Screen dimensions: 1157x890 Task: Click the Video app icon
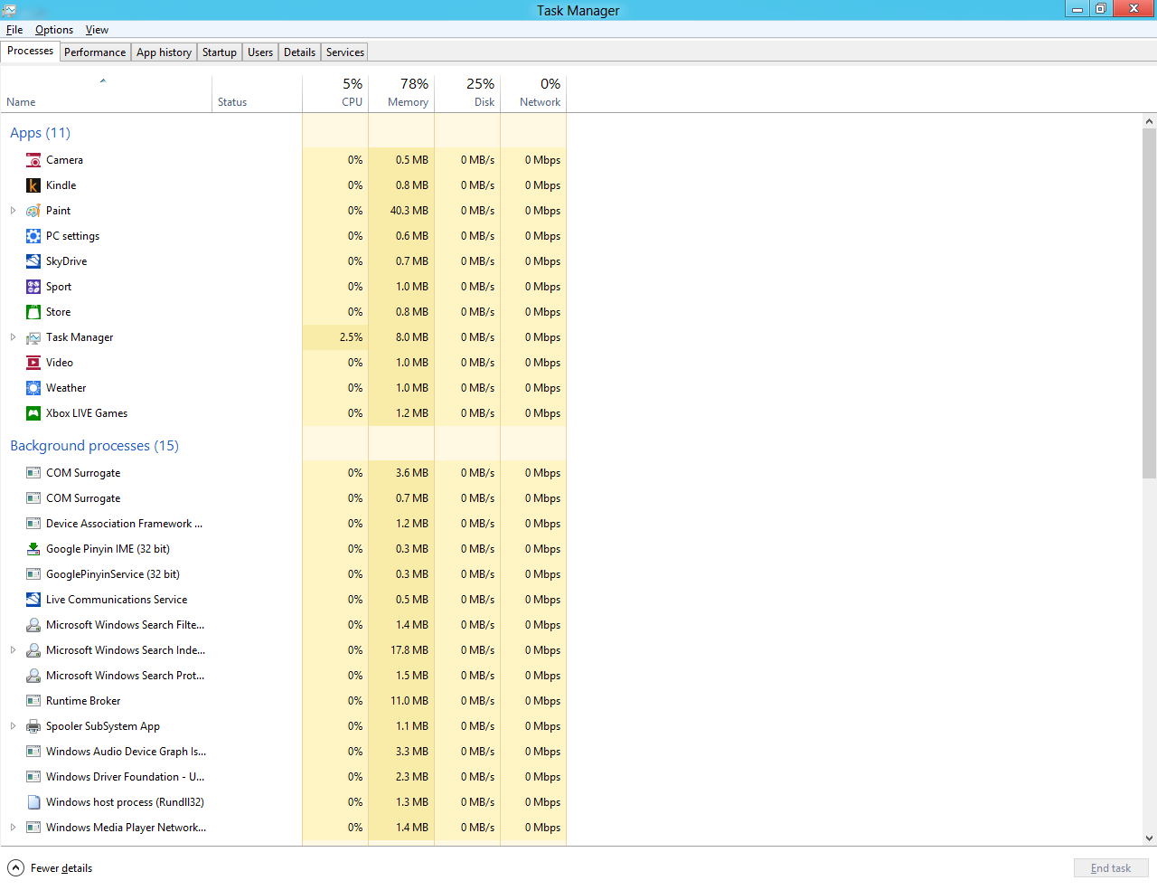[33, 363]
